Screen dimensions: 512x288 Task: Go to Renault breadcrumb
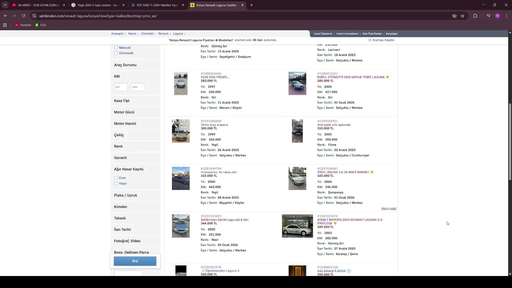[x=163, y=34]
